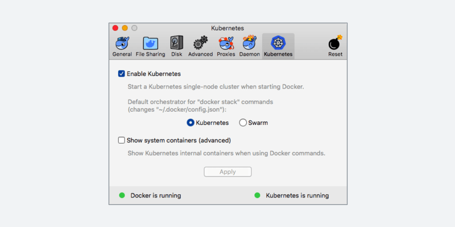Uncheck the Enable Kubernetes checkbox
The height and width of the screenshot is (227, 455).
point(121,74)
